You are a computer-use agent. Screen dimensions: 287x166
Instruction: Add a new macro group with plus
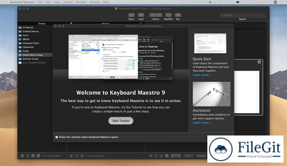click(27, 156)
